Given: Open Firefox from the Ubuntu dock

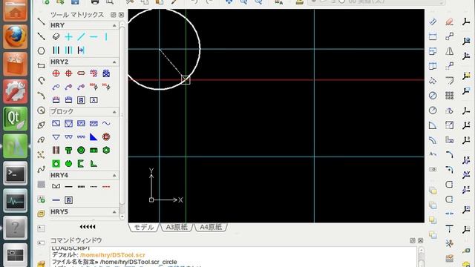Looking at the screenshot, I should [x=15, y=36].
